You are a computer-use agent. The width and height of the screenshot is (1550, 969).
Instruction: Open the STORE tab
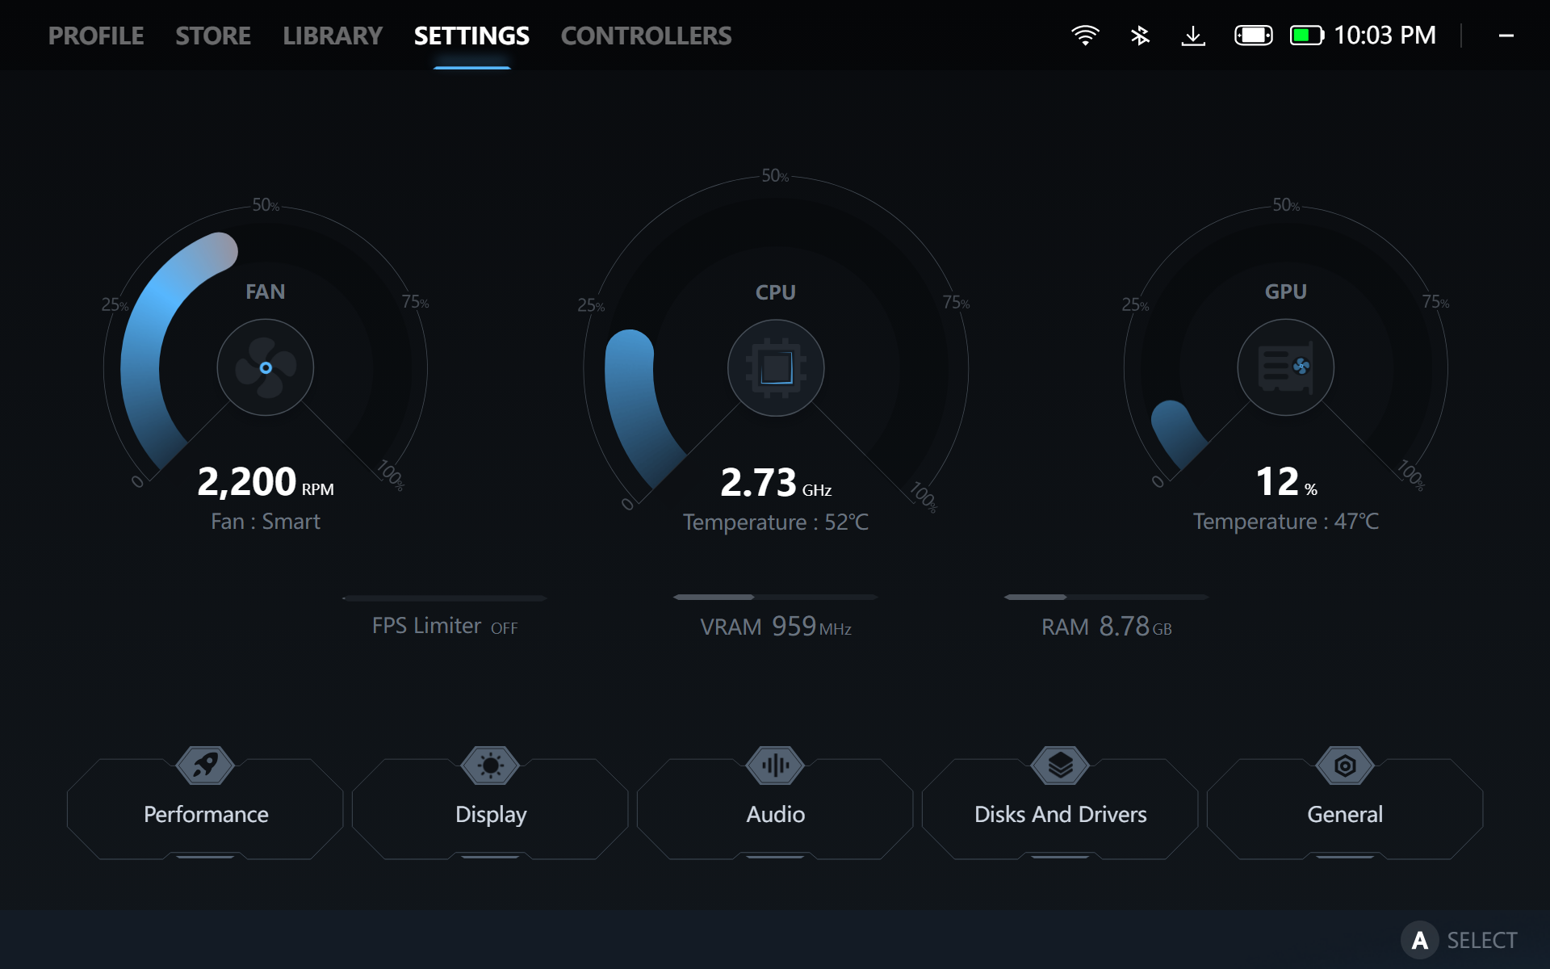tap(213, 36)
